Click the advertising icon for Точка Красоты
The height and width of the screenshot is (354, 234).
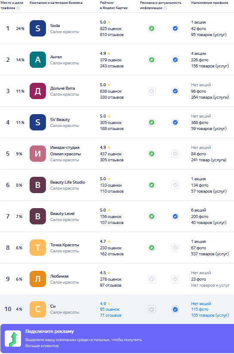tap(152, 248)
